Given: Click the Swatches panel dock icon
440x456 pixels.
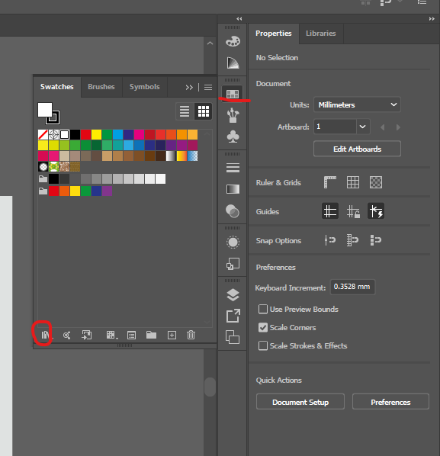Looking at the screenshot, I should [233, 94].
